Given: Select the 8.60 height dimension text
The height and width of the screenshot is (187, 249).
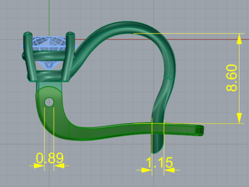Looking at the screenshot, I should tap(232, 78).
